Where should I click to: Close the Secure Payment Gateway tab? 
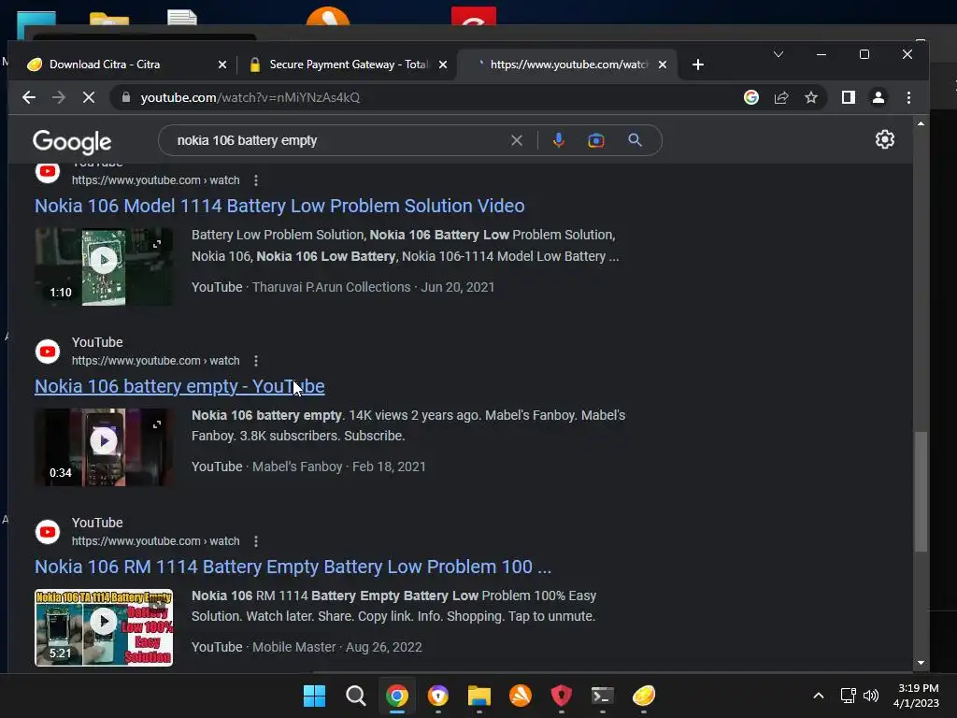[443, 65]
